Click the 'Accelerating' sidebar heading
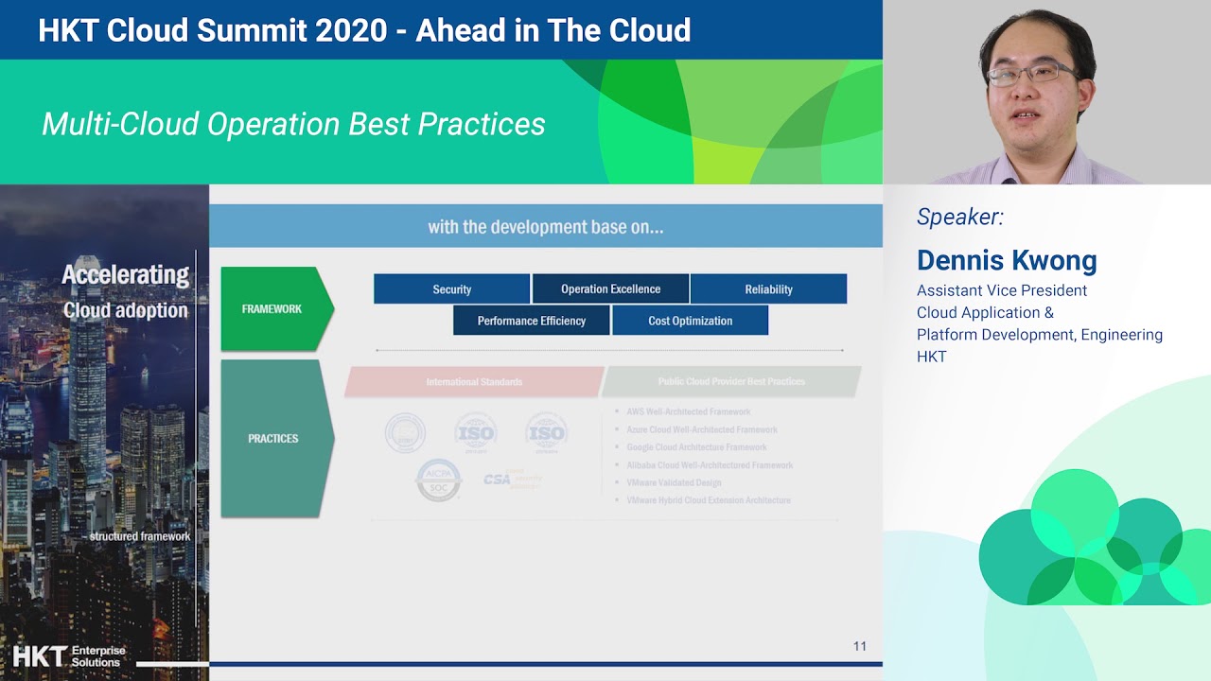The image size is (1211, 681). point(125,275)
